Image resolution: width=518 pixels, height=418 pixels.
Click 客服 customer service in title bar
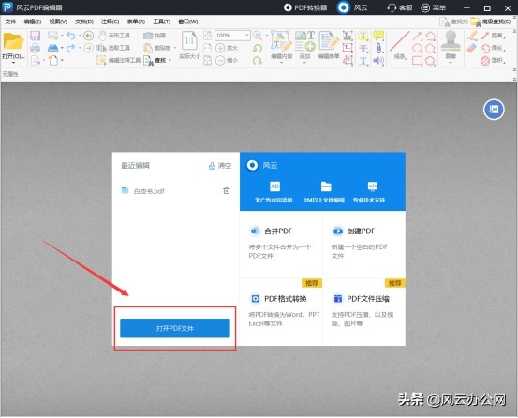click(400, 7)
